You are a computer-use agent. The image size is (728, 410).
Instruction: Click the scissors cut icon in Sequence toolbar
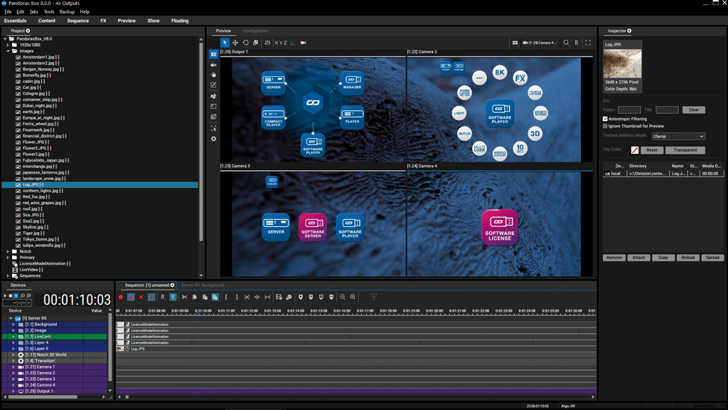[x=184, y=297]
